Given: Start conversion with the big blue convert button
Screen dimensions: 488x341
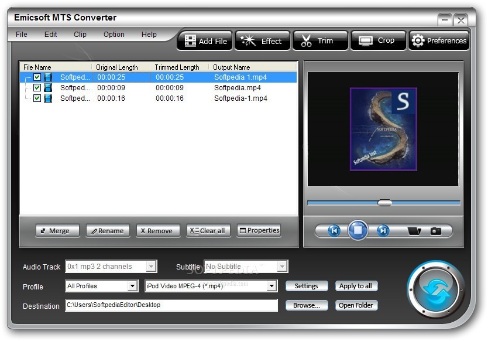Looking at the screenshot, I should (436, 290).
